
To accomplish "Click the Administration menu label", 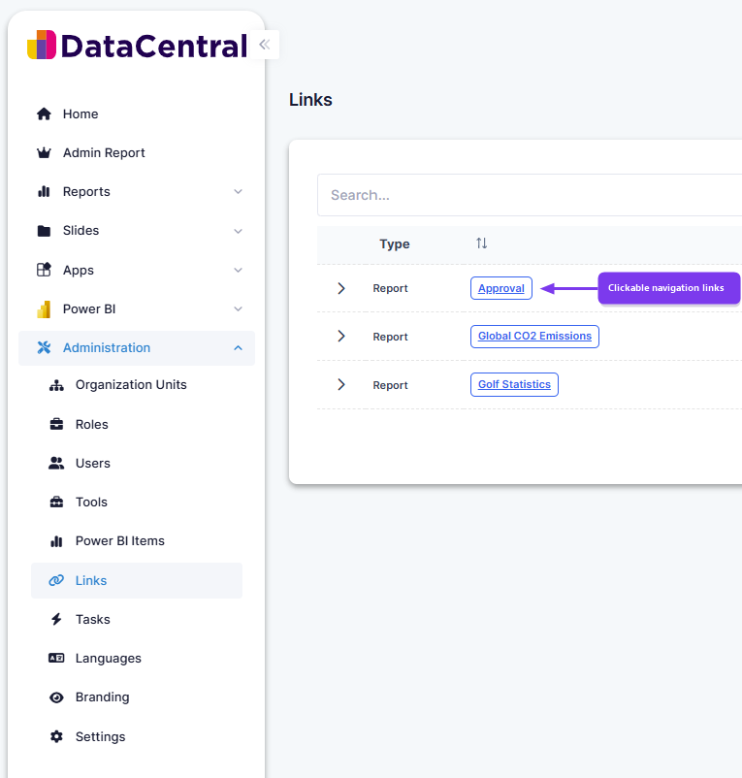I will point(107,348).
